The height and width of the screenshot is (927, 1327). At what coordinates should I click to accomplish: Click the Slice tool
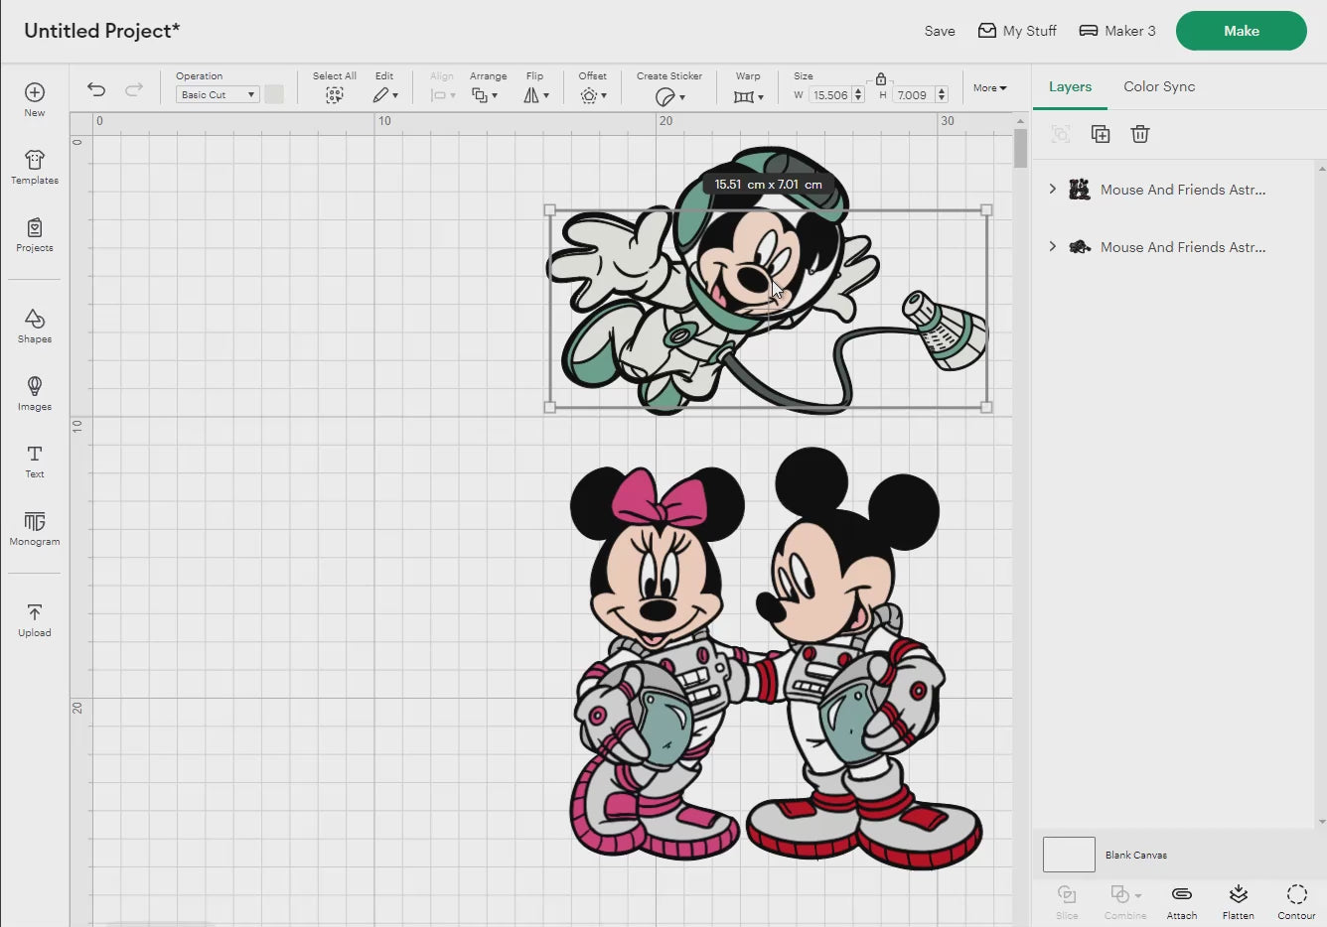point(1067,902)
